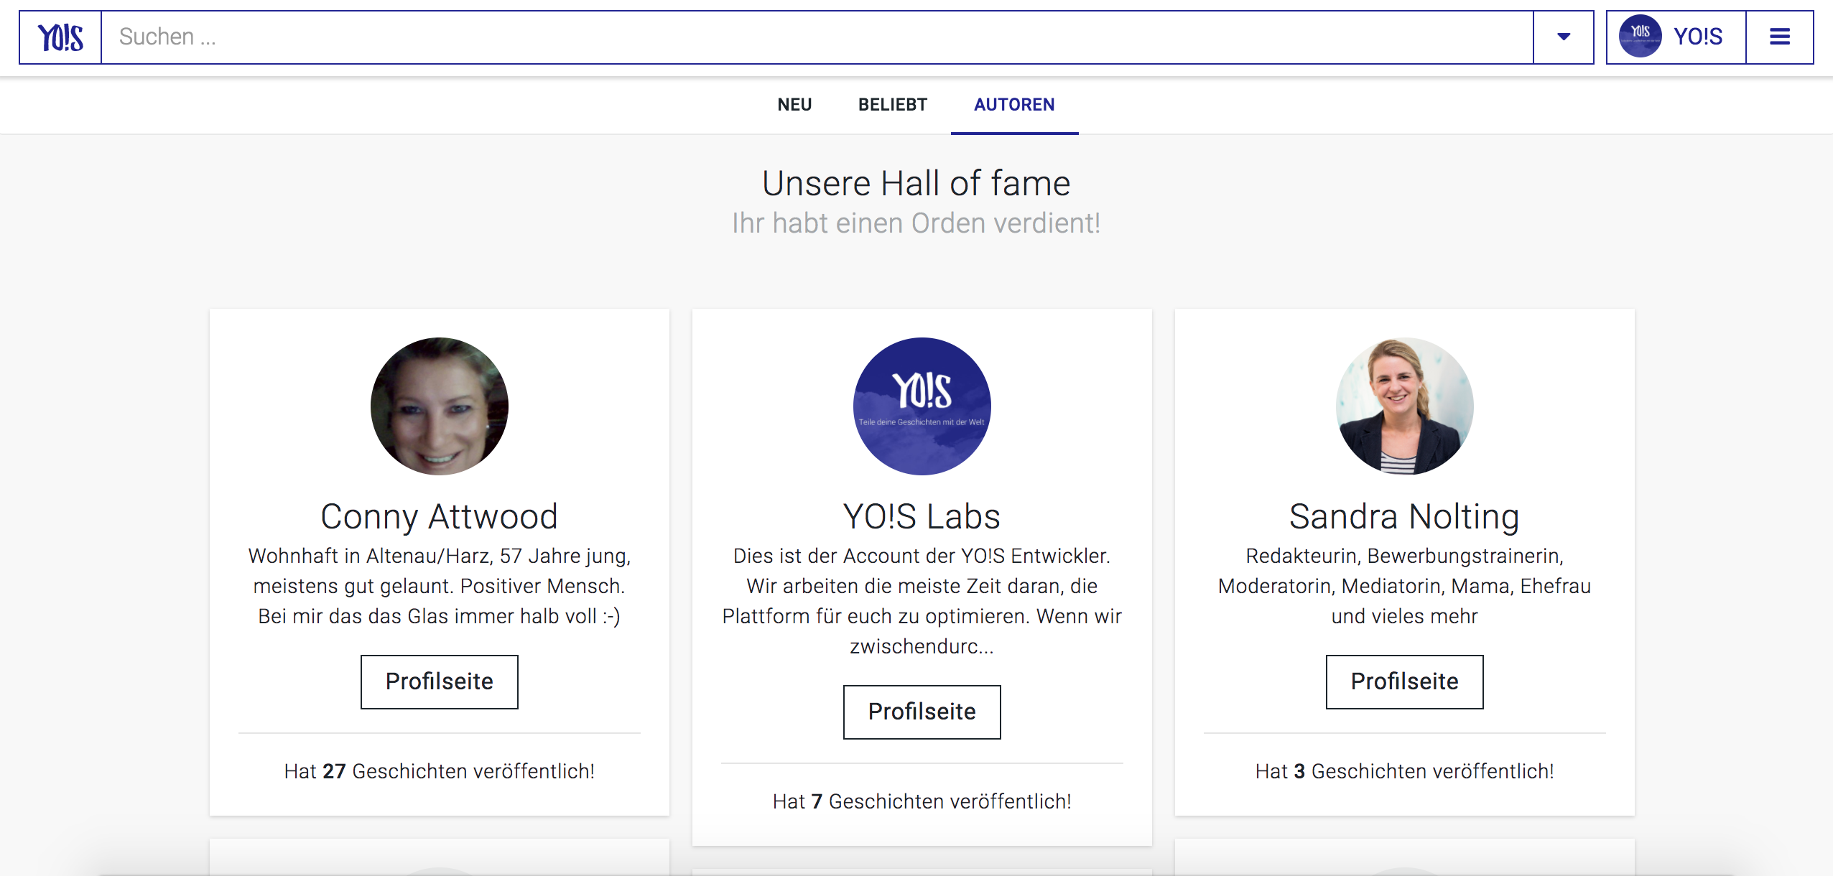Click the YO!S logo in header
The width and height of the screenshot is (1833, 876).
coord(60,37)
